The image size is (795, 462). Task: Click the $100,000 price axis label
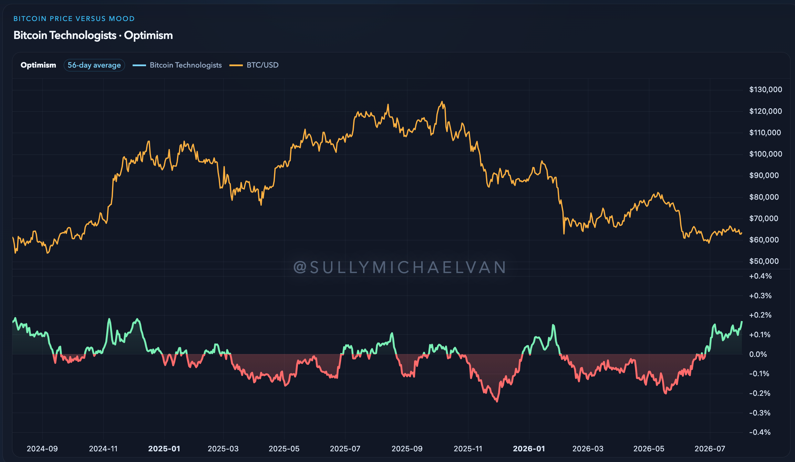point(765,154)
